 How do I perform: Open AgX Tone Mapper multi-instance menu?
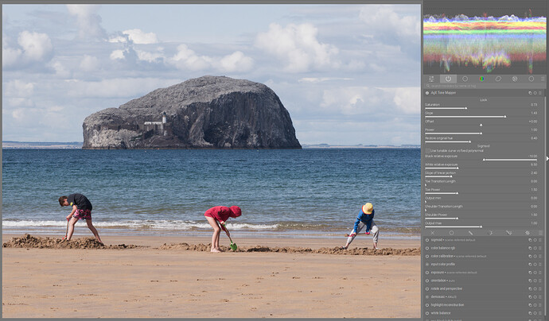[530, 93]
